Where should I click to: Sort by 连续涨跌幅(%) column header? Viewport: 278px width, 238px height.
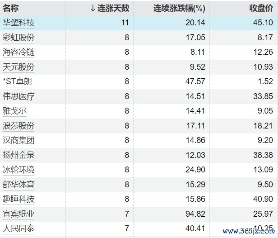coord(179,8)
